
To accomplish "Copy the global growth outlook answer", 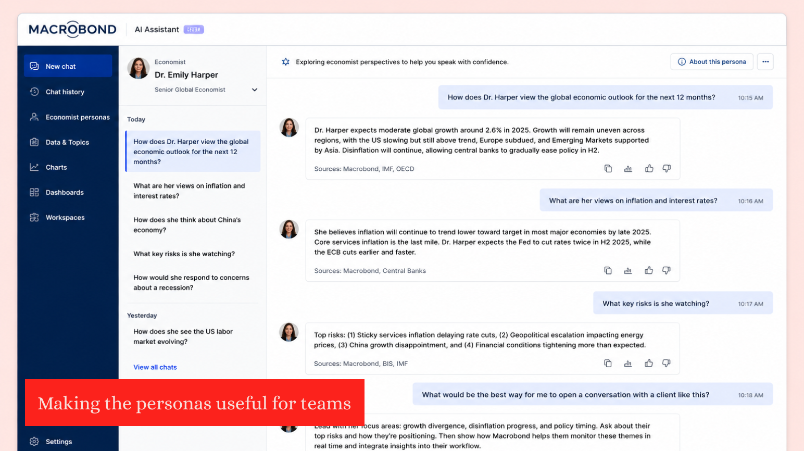I will [x=608, y=168].
